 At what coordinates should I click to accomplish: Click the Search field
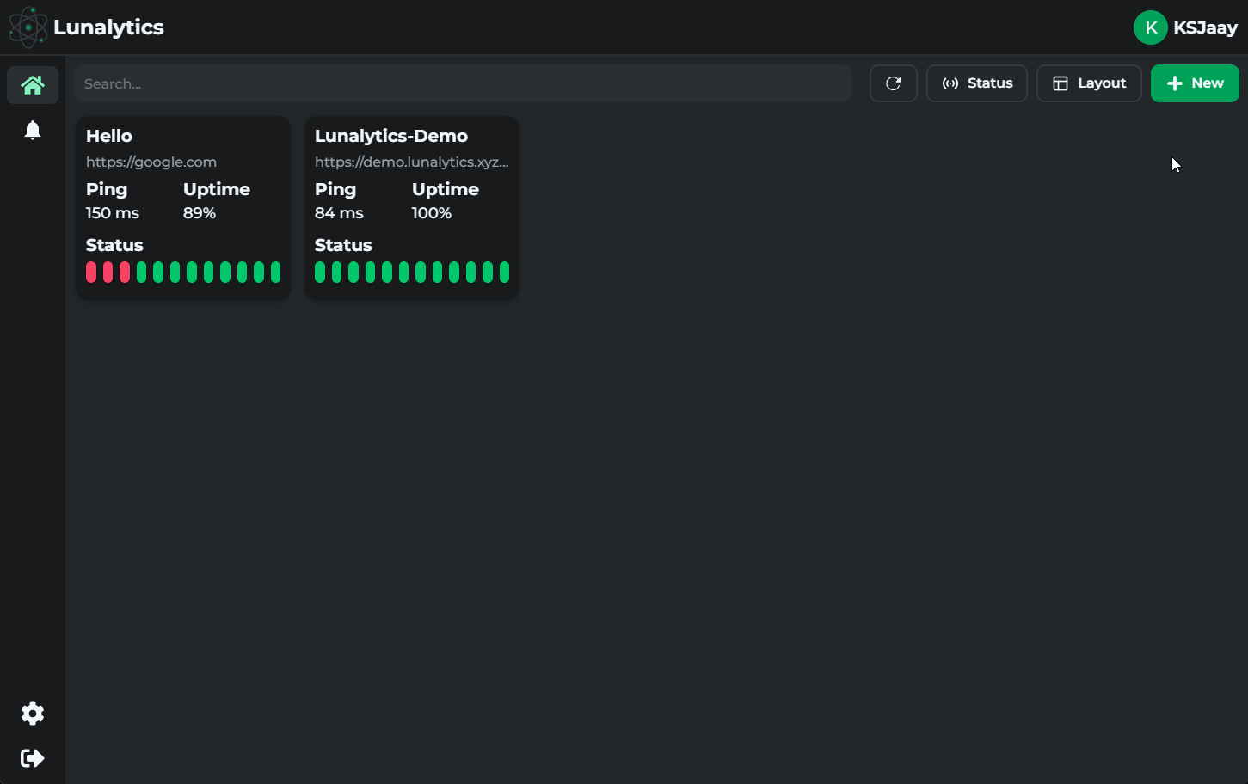[464, 83]
